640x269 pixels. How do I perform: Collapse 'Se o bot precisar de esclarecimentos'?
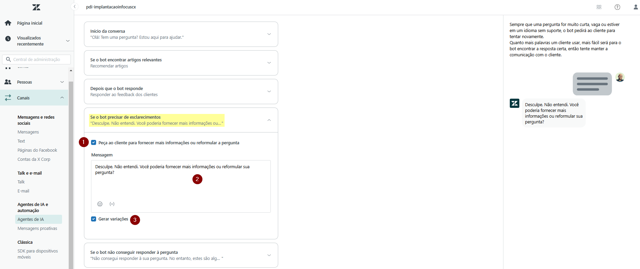pos(269,120)
